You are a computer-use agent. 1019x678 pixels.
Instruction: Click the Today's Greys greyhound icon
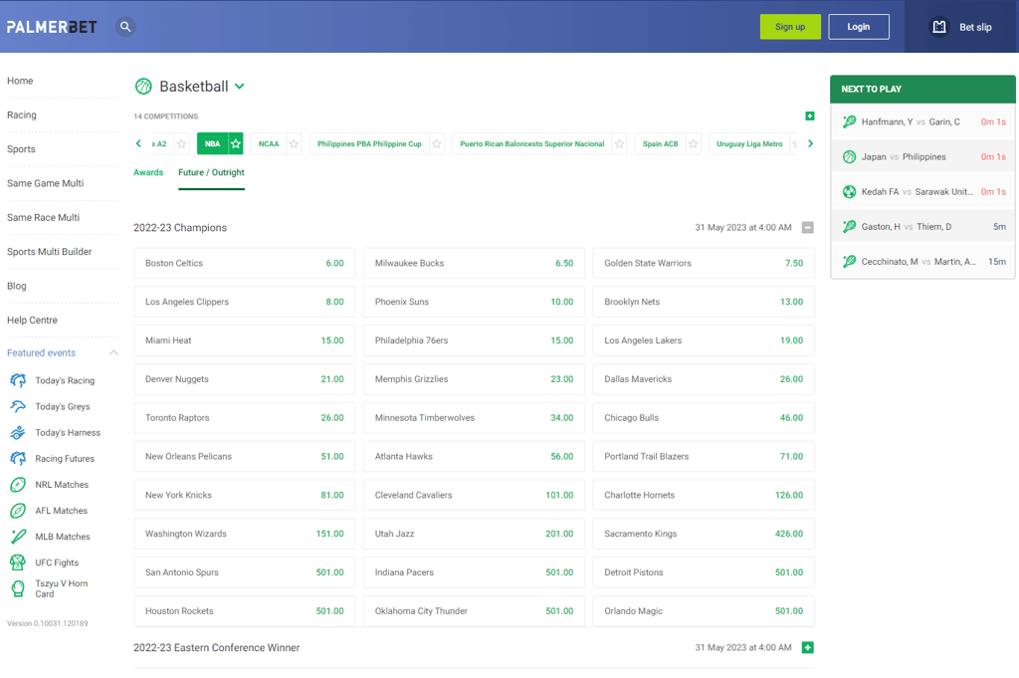tap(18, 406)
